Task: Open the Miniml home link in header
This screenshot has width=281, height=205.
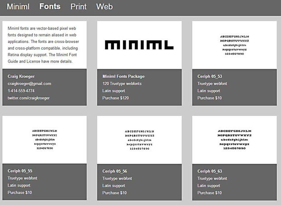Action: [x=18, y=7]
